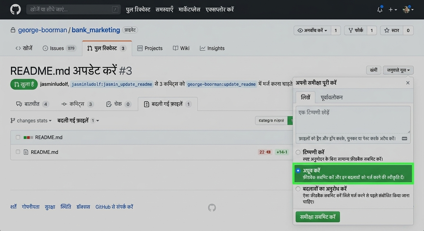The image size is (424, 231).
Task: Switch to the Insights tab
Action: point(212,48)
